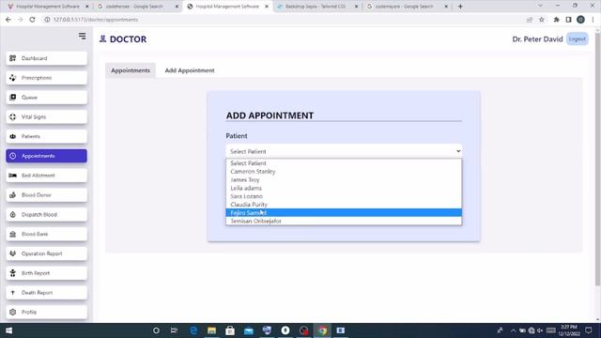Open the Windows notification center
601x338 pixels.
(x=589, y=330)
